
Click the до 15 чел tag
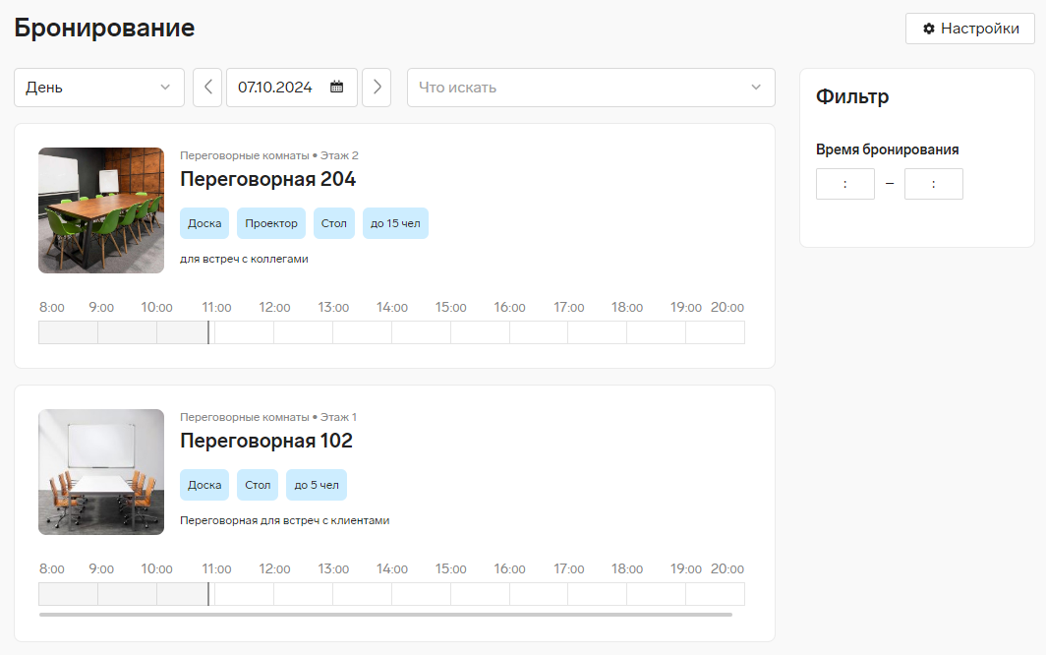[x=395, y=223]
